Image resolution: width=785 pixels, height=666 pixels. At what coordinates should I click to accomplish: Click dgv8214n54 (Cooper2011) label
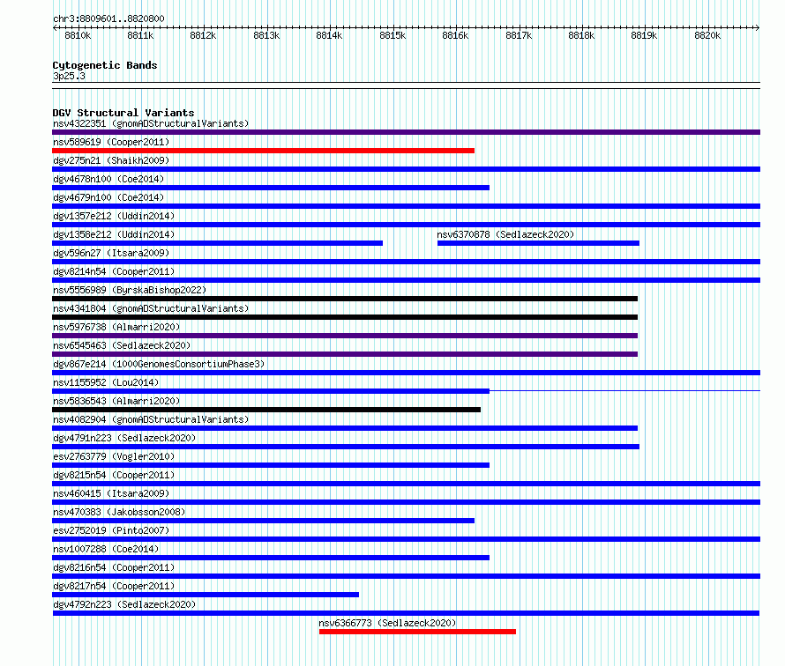tap(114, 271)
